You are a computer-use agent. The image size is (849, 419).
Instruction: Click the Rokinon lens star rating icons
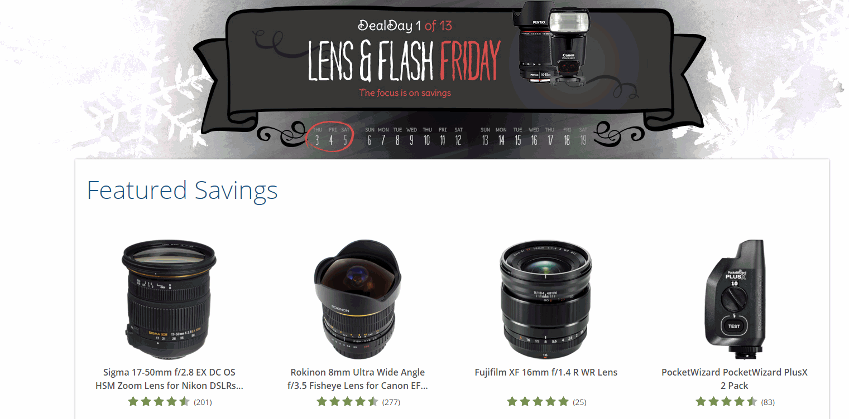click(x=347, y=402)
